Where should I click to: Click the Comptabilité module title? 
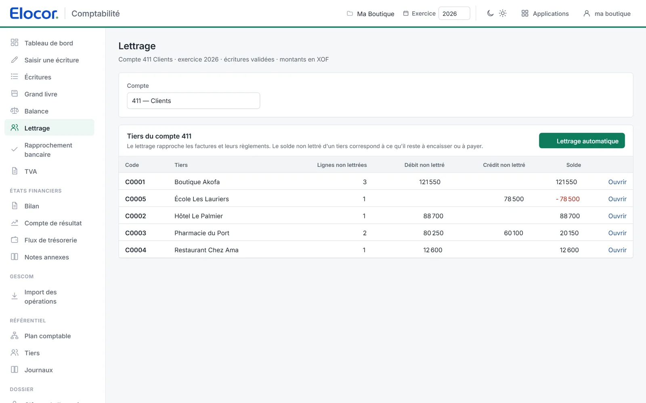point(96,13)
